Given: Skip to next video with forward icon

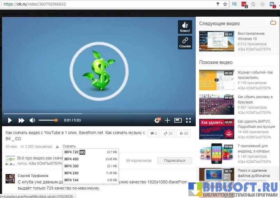Looking at the screenshot, I should point(21,120).
